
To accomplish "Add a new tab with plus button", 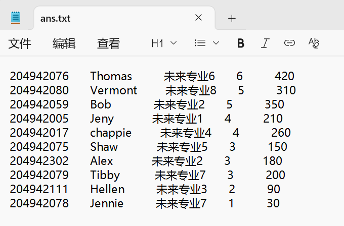I will [x=232, y=18].
